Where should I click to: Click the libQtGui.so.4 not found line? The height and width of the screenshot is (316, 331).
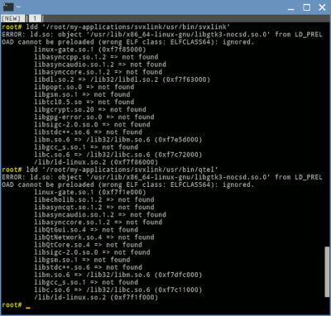pyautogui.click(x=86, y=230)
